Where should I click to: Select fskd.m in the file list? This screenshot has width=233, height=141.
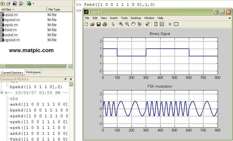click(x=11, y=30)
